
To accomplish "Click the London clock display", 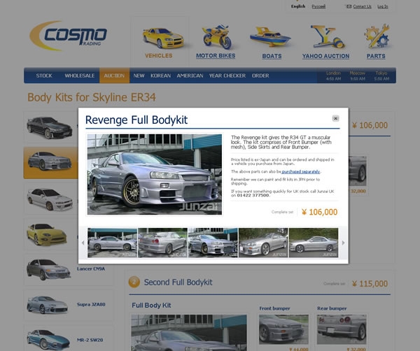I will pos(333,76).
